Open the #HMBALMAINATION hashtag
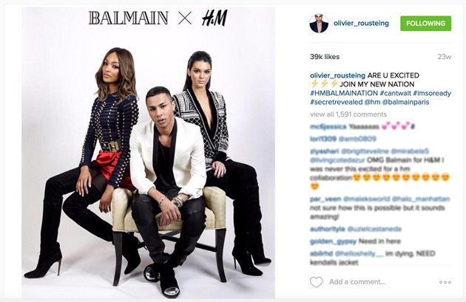This screenshot has width=466, height=302. [344, 93]
